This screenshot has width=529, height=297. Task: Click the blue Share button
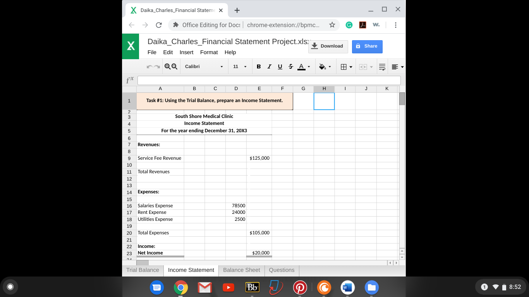(x=367, y=46)
